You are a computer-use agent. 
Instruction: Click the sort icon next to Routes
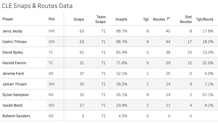coord(169,19)
